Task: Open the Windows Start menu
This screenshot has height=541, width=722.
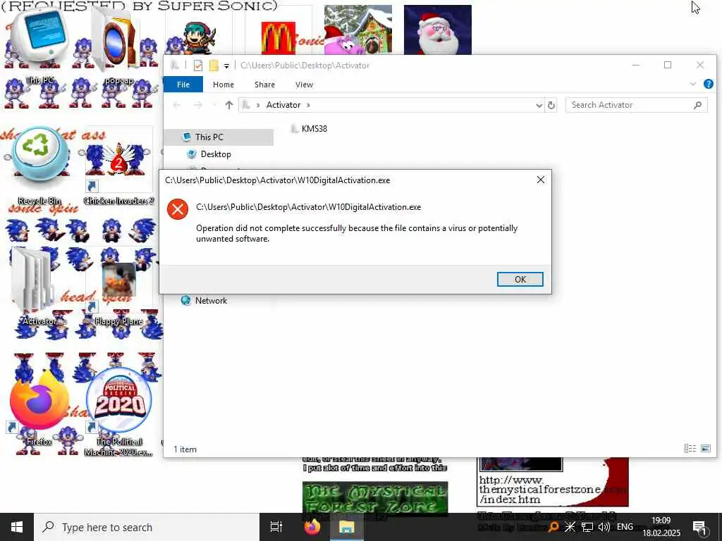Action: (17, 527)
